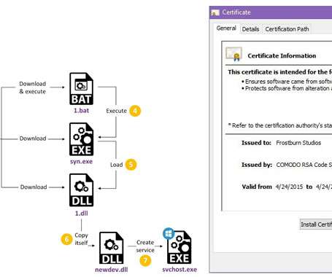The width and height of the screenshot is (332, 277).
Task: Click the yellow step 7 badge
Action: tap(145, 260)
